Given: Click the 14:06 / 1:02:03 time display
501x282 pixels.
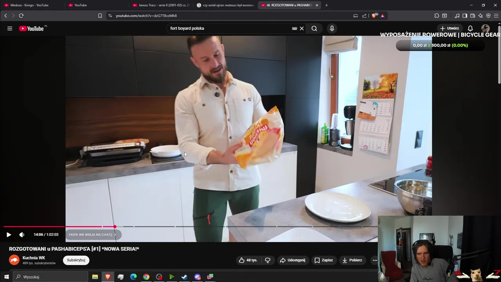Looking at the screenshot, I should (46, 235).
